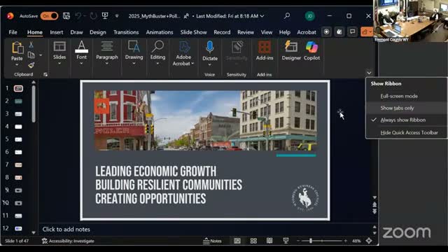Click the 'Click to add notes' field
Viewport: 448px width, 252px height.
(66, 230)
